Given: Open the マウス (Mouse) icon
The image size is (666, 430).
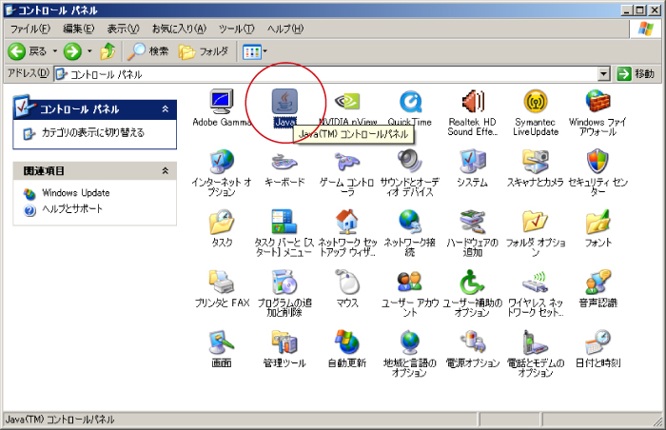Looking at the screenshot, I should 347,283.
